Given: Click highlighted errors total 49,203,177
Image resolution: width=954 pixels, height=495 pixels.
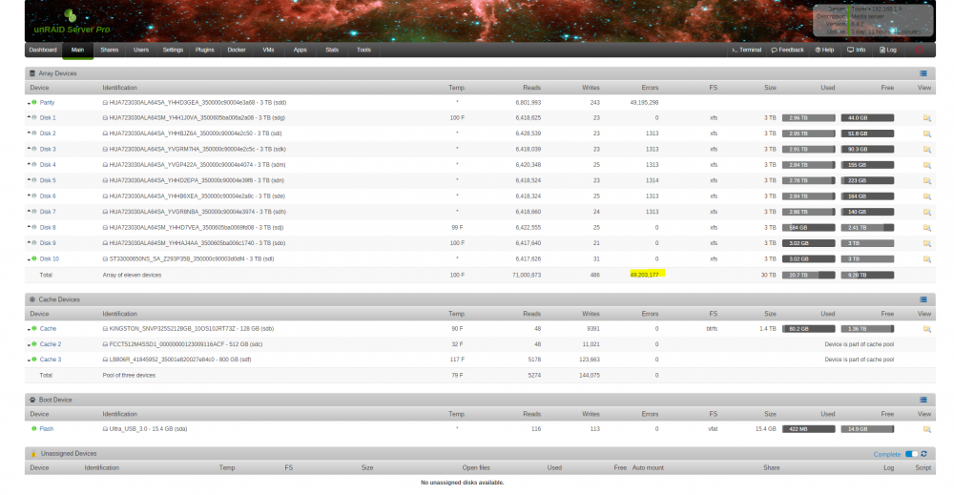Looking at the screenshot, I should pyautogui.click(x=645, y=275).
